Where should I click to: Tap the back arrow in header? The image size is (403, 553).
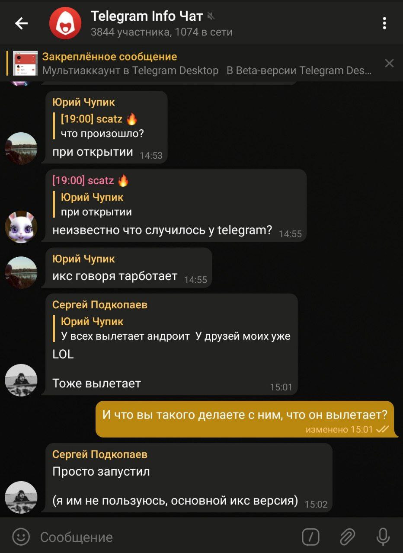[21, 23]
